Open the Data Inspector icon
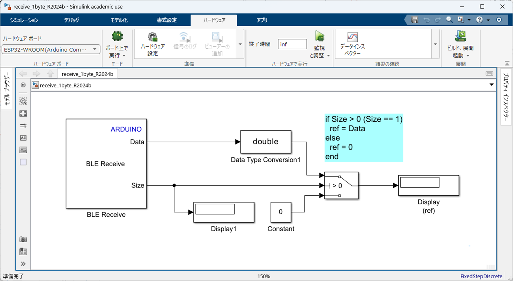513x281 pixels. 352,38
